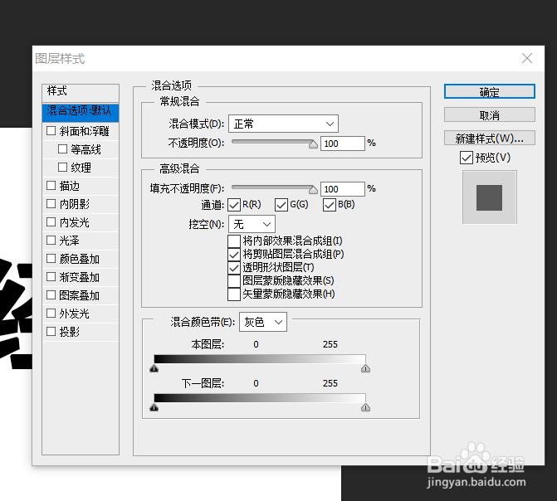Open 新建样式(W)... dialog
The image size is (557, 501).
[489, 139]
